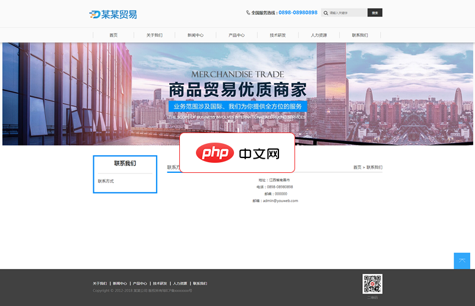The height and width of the screenshot is (306, 475).
Task: Click the city skyline banner image
Action: [x=237, y=94]
